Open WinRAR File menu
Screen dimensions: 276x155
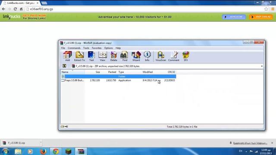[x=63, y=48]
